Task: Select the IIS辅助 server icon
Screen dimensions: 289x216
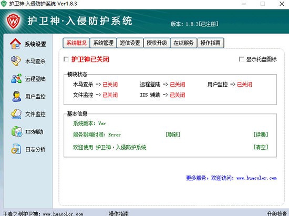Action: coord(17,131)
